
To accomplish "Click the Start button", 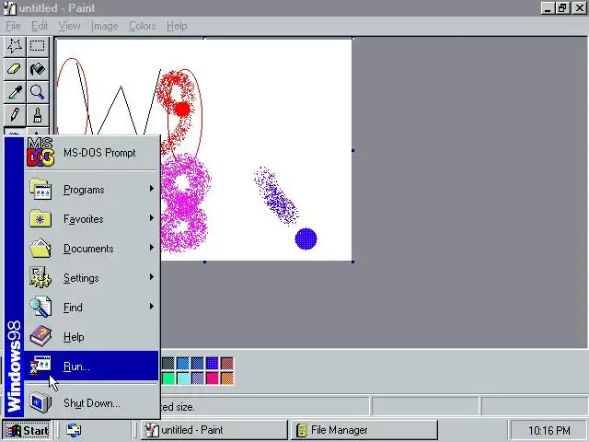I will pyautogui.click(x=27, y=430).
